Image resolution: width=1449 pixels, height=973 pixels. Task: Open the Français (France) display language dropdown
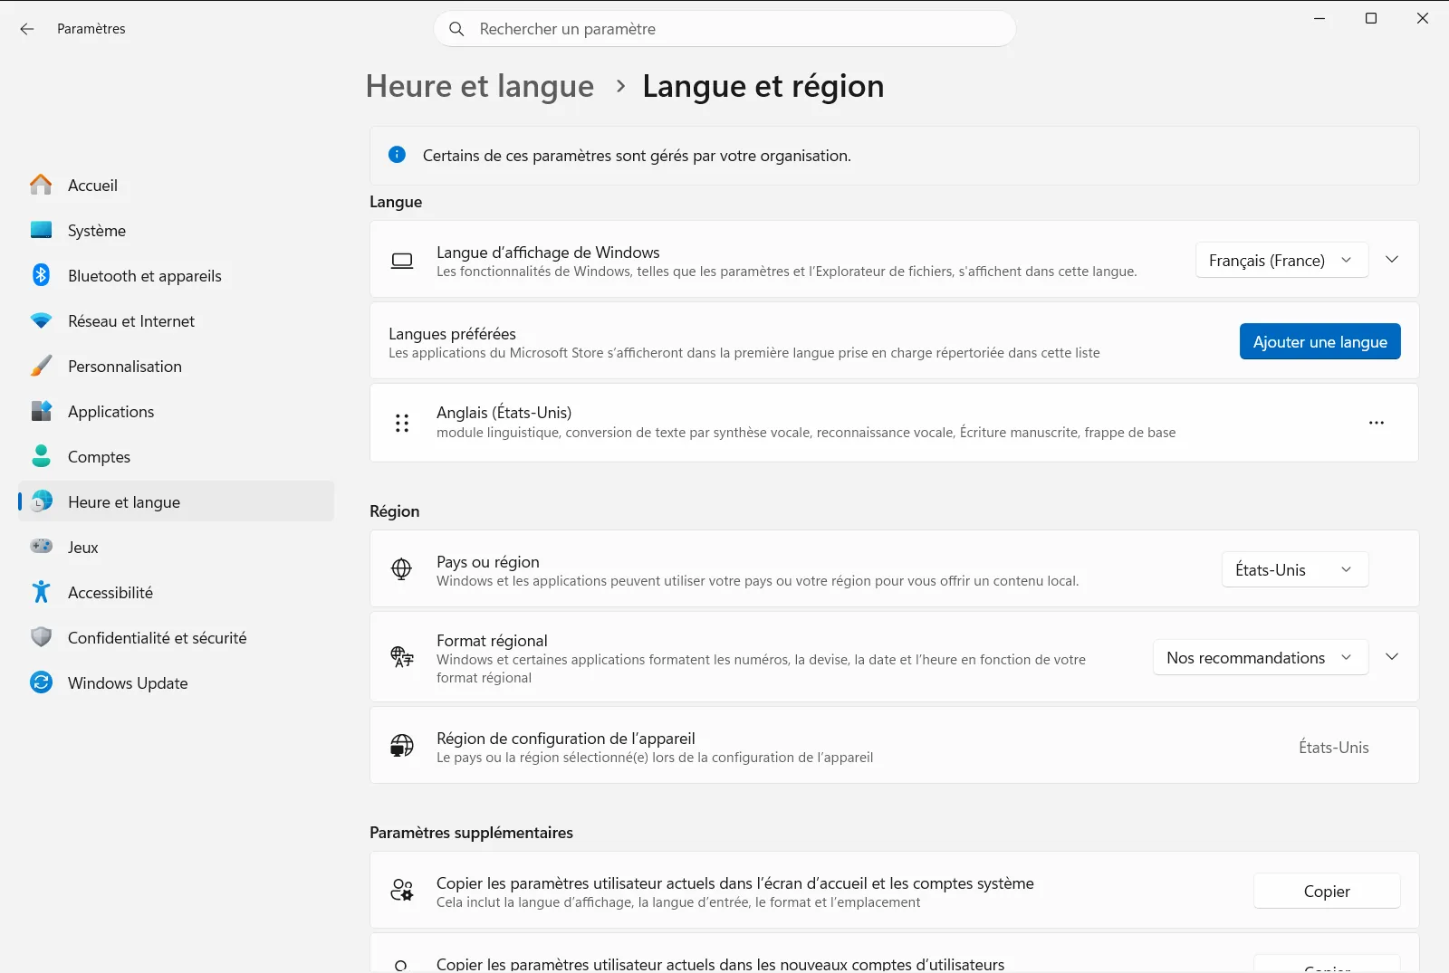click(1281, 260)
